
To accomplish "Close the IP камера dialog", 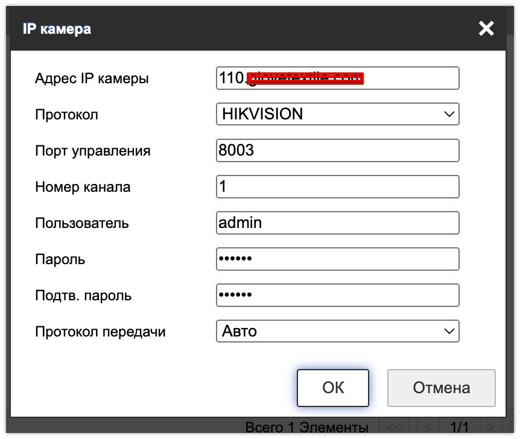I will 486,28.
